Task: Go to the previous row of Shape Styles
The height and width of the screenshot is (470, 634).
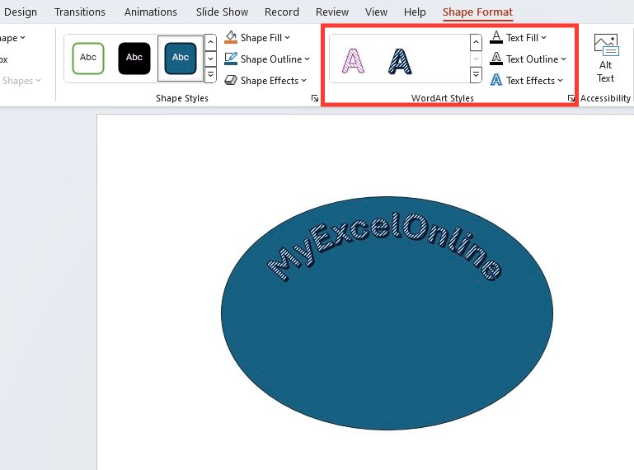Action: (211, 43)
